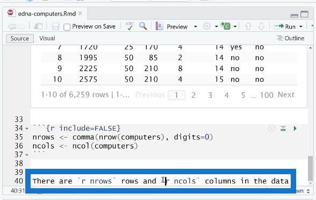
Task: Expand the Preview dropdown arrow
Action: pos(195,27)
